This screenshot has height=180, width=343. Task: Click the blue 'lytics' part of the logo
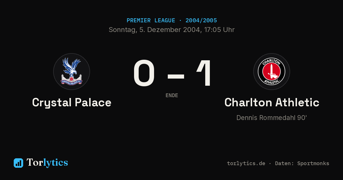click(55, 163)
